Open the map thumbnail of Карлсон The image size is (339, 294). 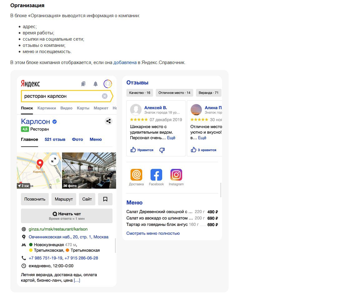tap(39, 171)
